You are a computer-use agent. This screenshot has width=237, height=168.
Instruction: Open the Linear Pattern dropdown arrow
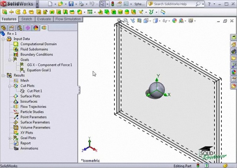coord(95,12)
